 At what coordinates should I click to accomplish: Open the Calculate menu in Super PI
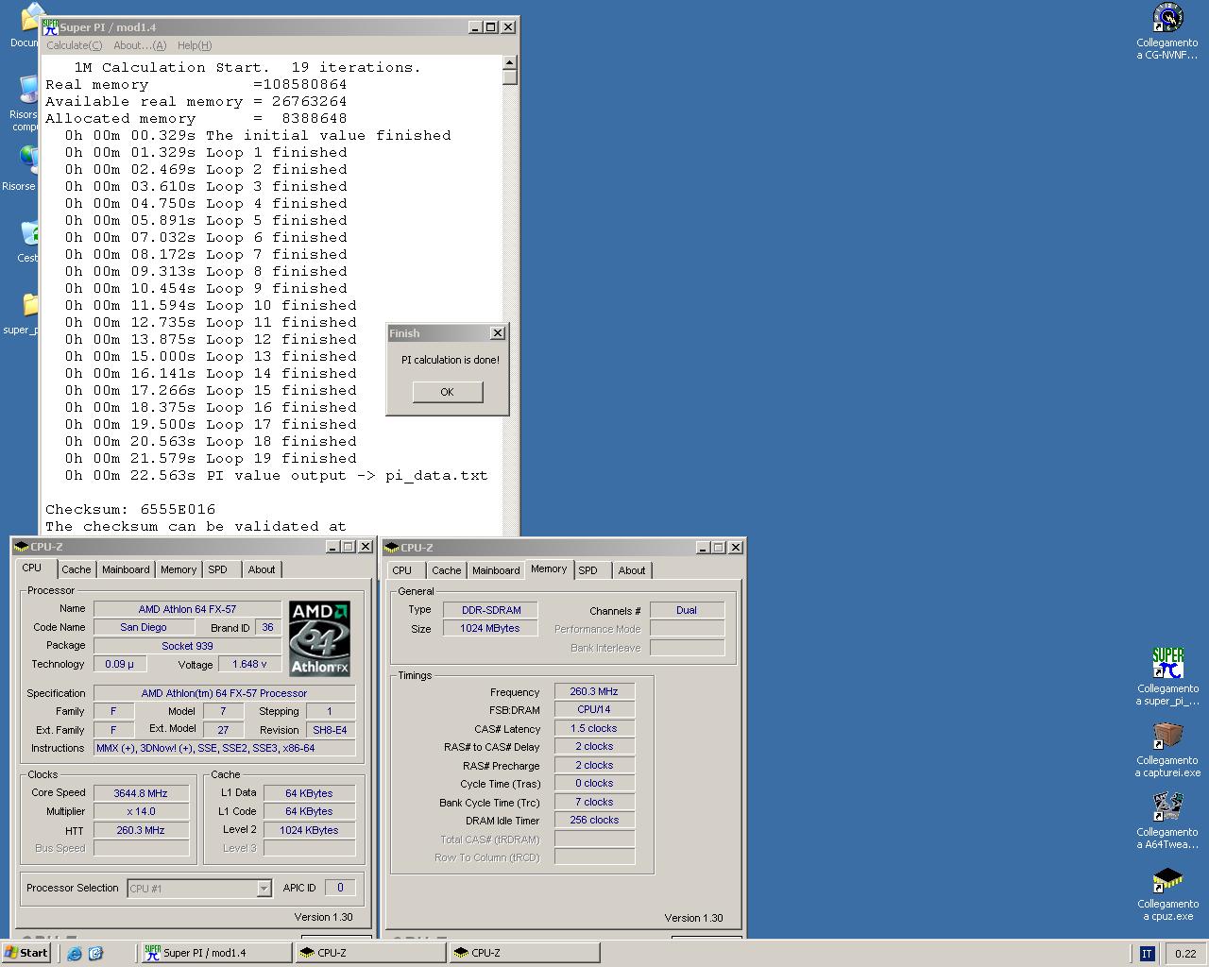click(x=74, y=45)
